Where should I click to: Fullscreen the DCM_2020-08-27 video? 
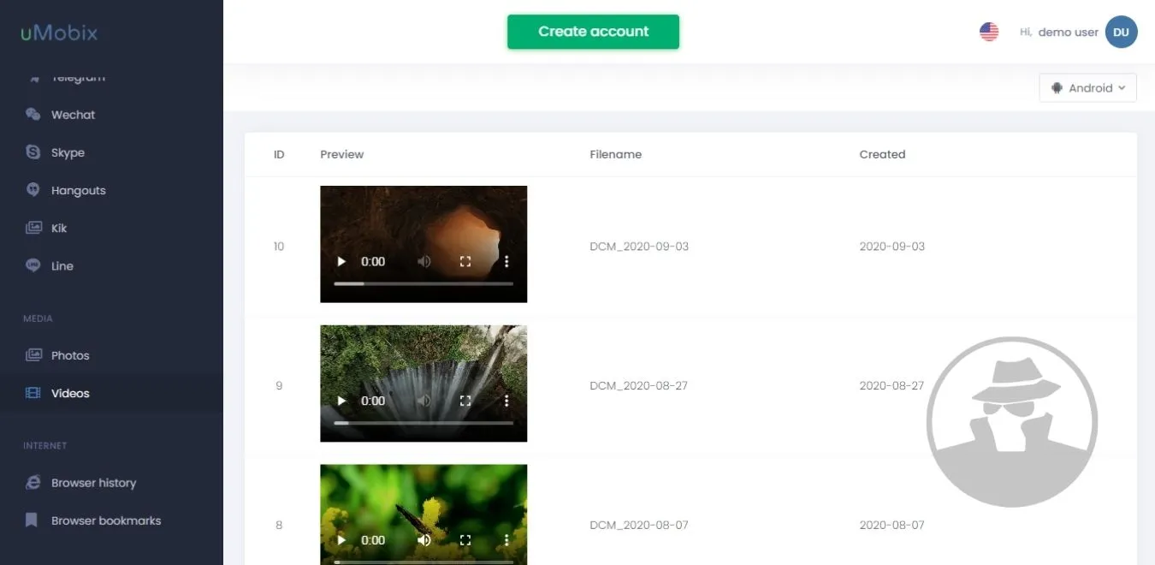(x=465, y=401)
